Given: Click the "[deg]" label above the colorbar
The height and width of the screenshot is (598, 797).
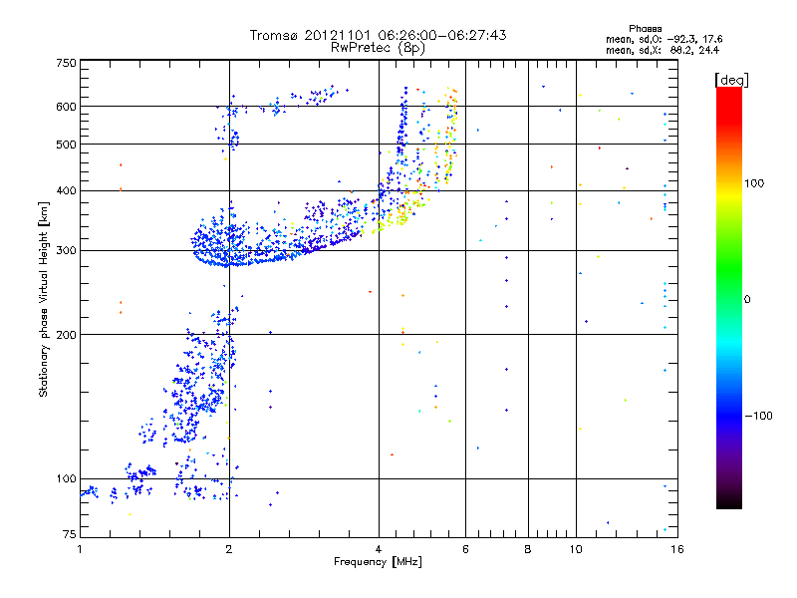Looking at the screenshot, I should tap(731, 80).
